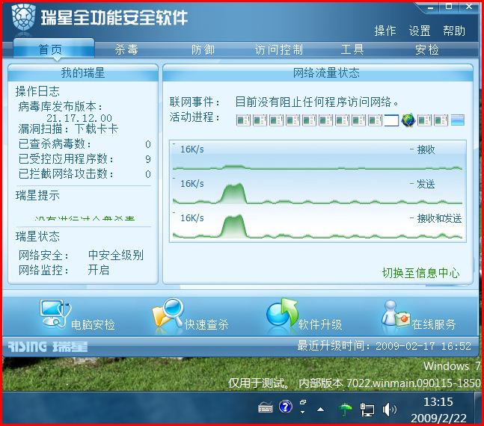
Task: Click the green scrolling tip under 瑞星提示
Action: 85,217
